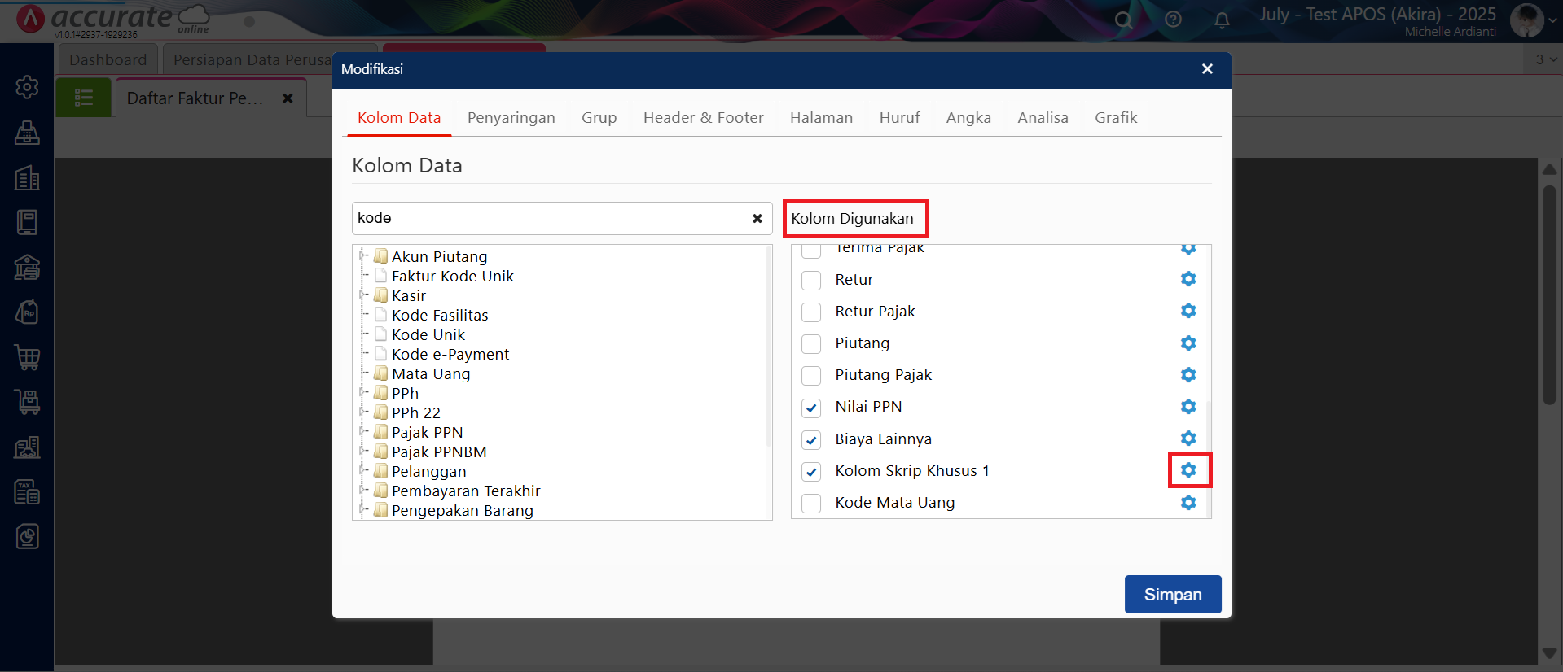Open the tab count dropdown 3

pos(1544,59)
